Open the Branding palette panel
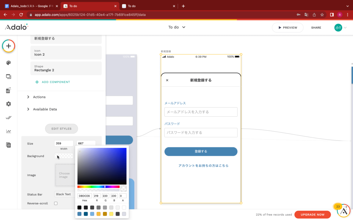This screenshot has width=353, height=220. tap(8, 63)
